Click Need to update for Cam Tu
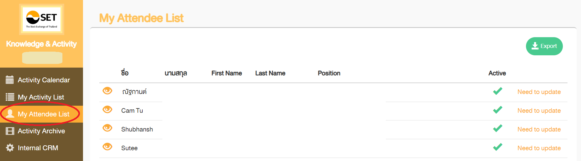581x161 pixels. pyautogui.click(x=539, y=111)
